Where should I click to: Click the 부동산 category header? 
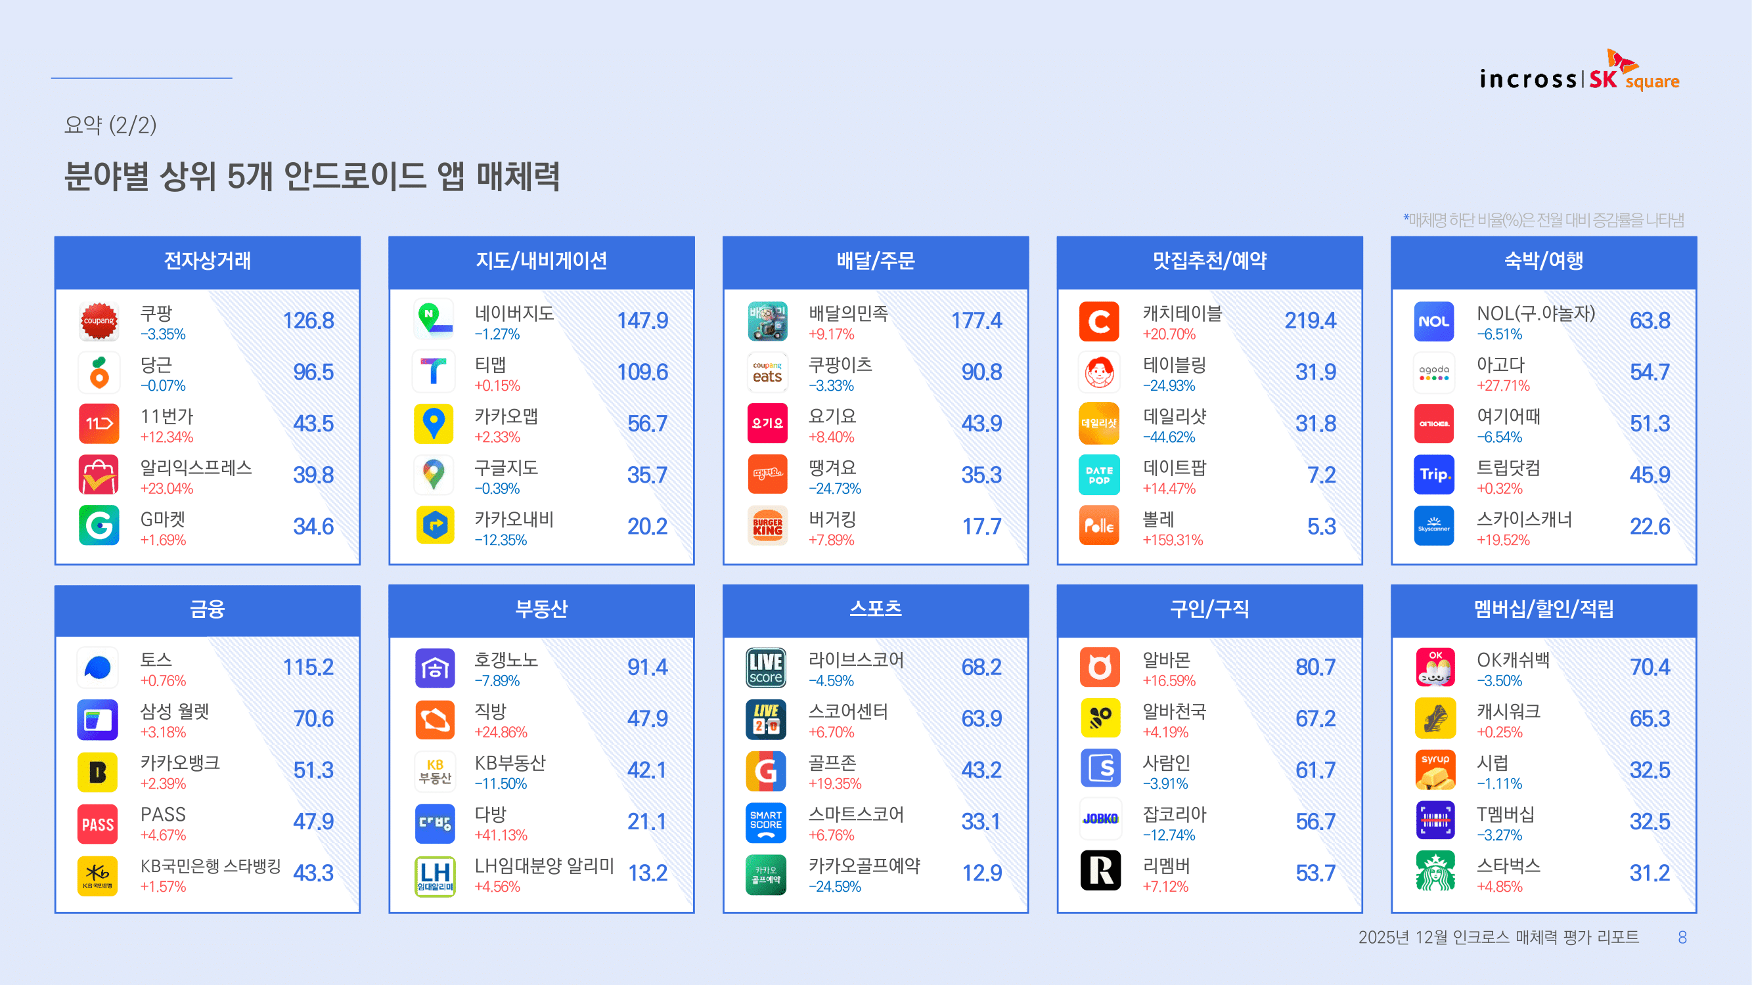pos(541,609)
